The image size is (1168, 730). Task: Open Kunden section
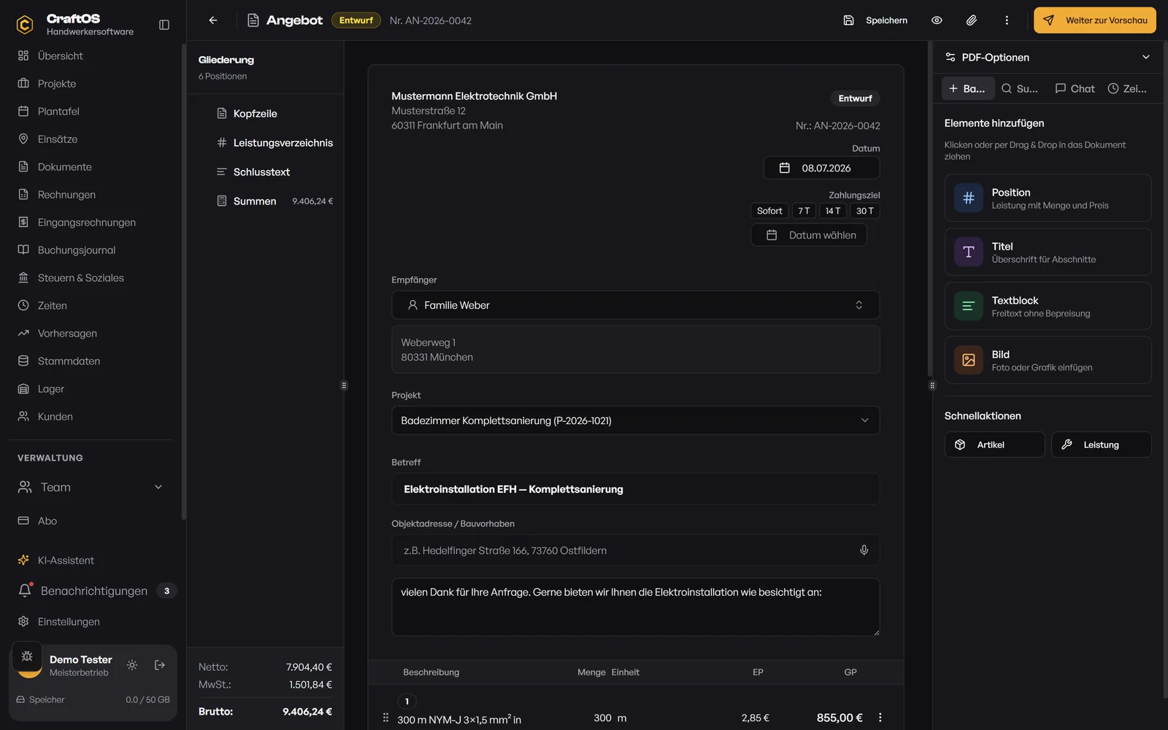point(91,416)
